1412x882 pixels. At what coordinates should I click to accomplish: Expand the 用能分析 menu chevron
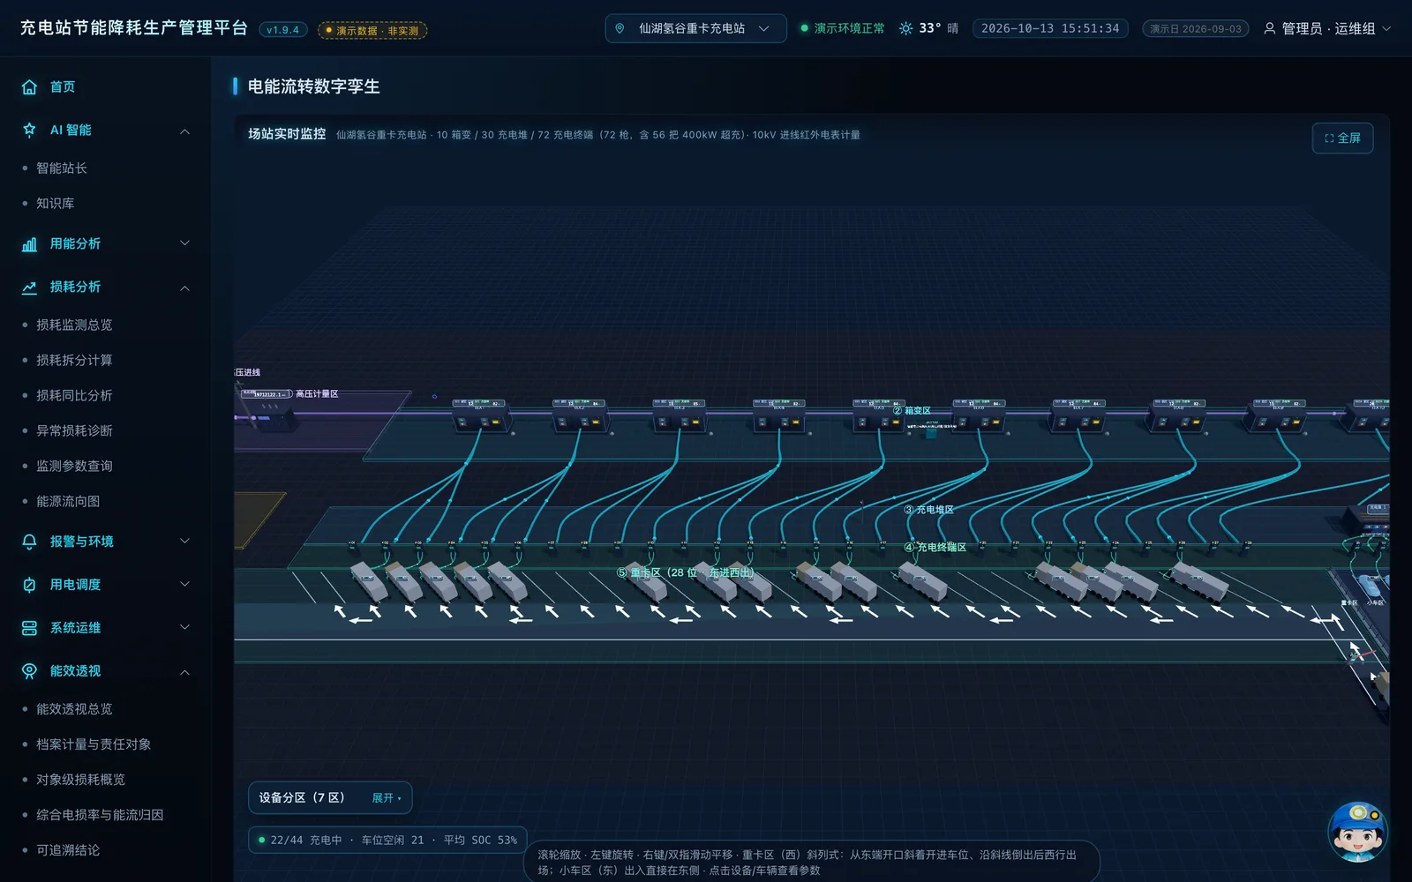(x=184, y=243)
